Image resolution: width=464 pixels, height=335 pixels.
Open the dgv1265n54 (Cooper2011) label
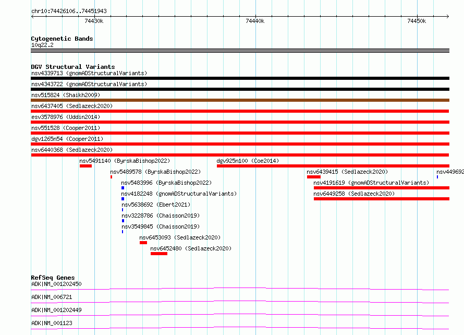coord(67,139)
